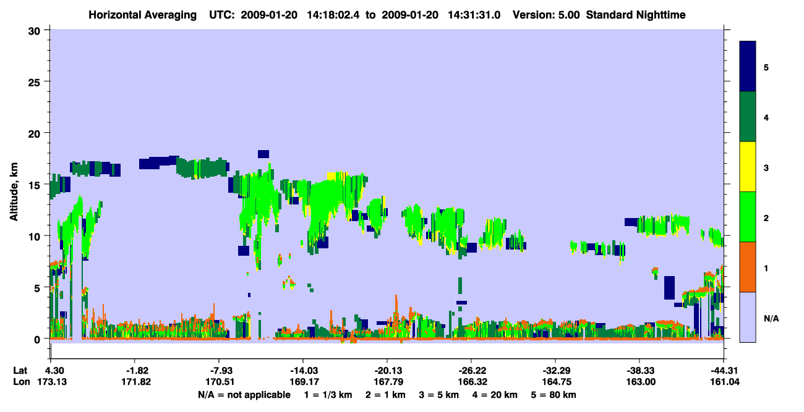Viewport: 804px width, 412px height.
Task: Click the colorbar label '5'
Action: 766,67
